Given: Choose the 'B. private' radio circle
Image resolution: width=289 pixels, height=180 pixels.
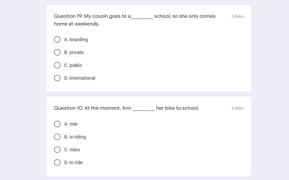Looking at the screenshot, I should [57, 52].
